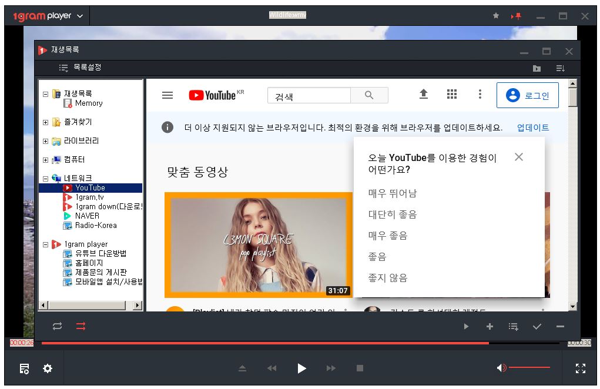Image resolution: width=600 pixels, height=389 pixels.
Task: Close the YouTube survey popup
Action: (518, 157)
